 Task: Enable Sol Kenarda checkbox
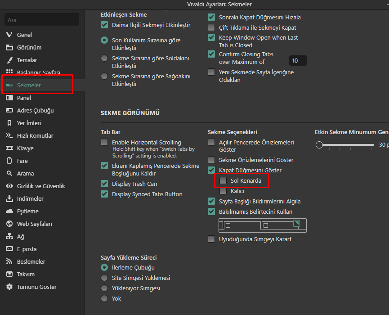coord(223,180)
